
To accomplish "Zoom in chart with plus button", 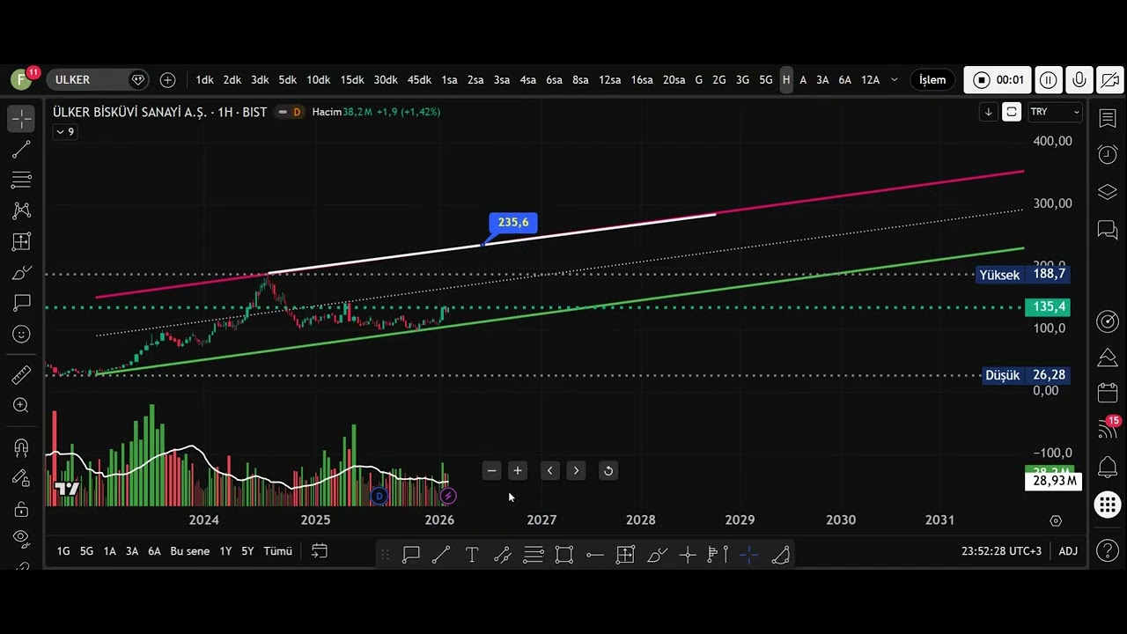I will (x=518, y=471).
